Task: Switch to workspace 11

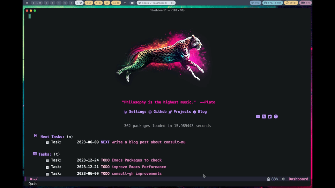Action: tap(116, 3)
